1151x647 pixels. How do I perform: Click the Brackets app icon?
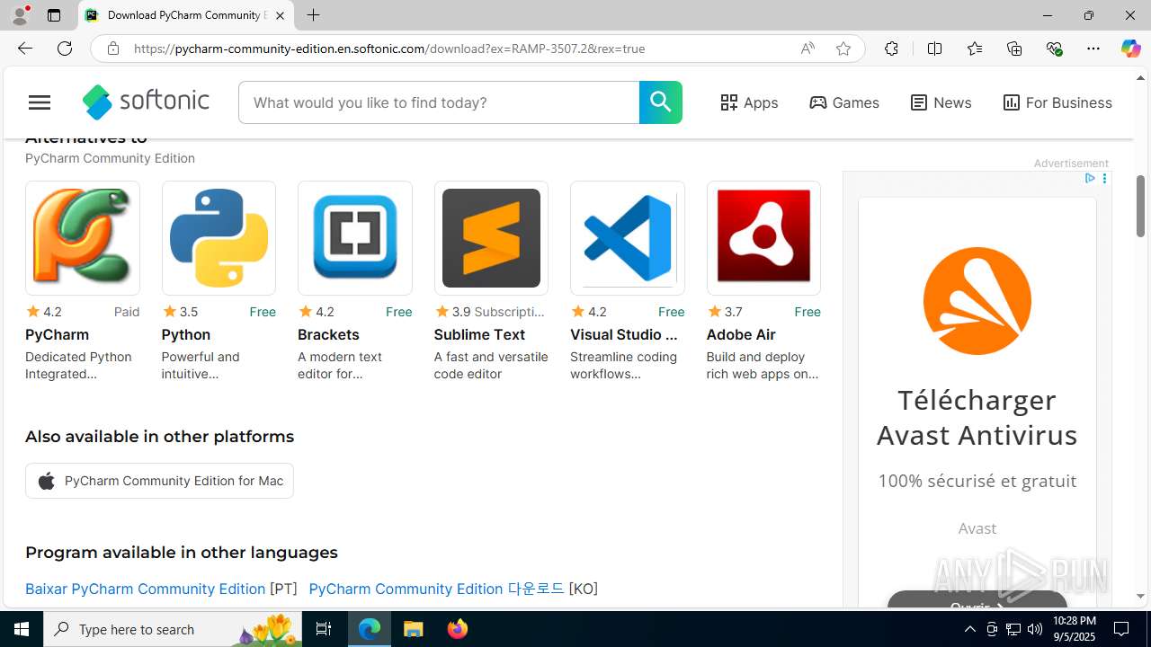[x=355, y=238]
